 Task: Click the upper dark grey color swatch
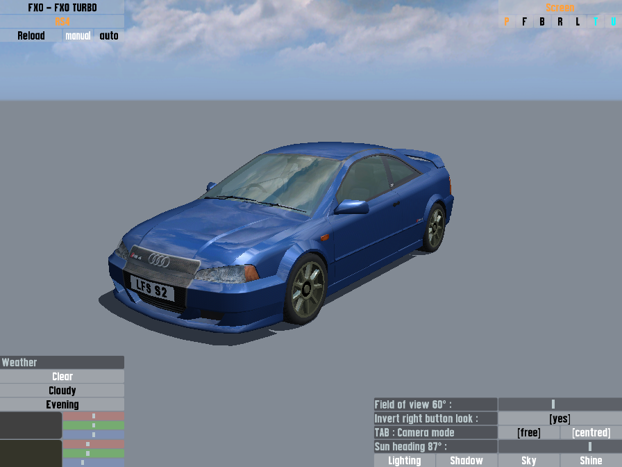tap(31, 425)
